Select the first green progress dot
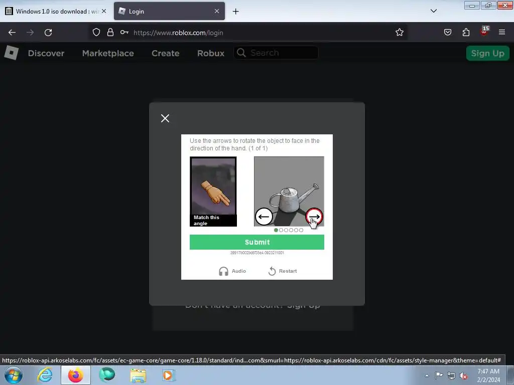Screen dimensions: 514x385 point(276,230)
